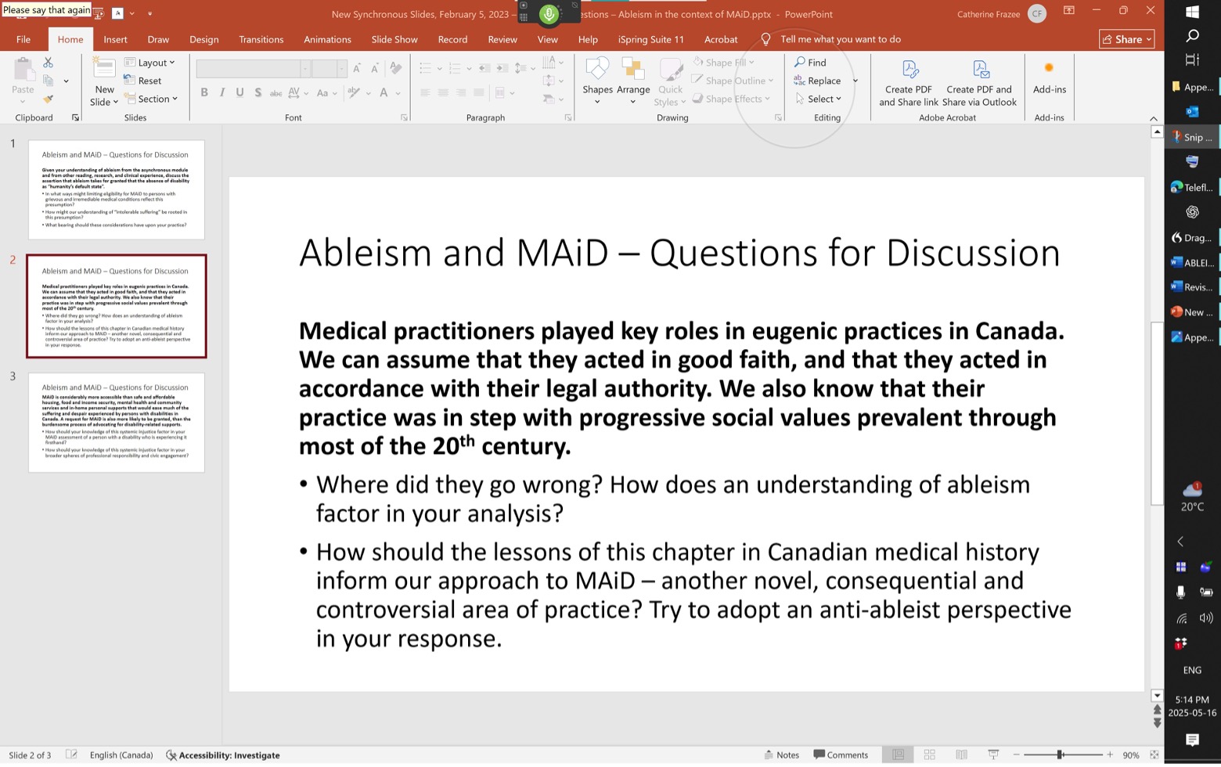Open the Select dropdown in Editing
This screenshot has width=1221, height=767.
[819, 99]
